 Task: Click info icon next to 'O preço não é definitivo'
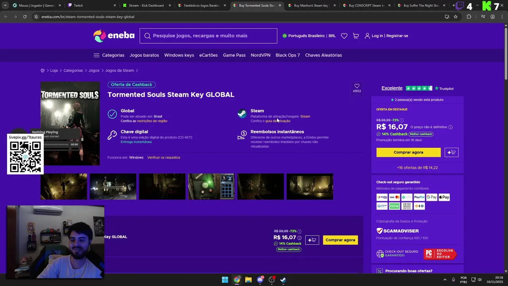[450, 127]
